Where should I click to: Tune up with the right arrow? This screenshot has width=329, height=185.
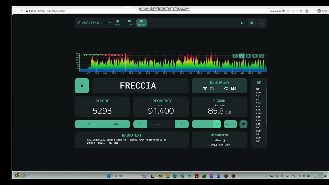182,124
